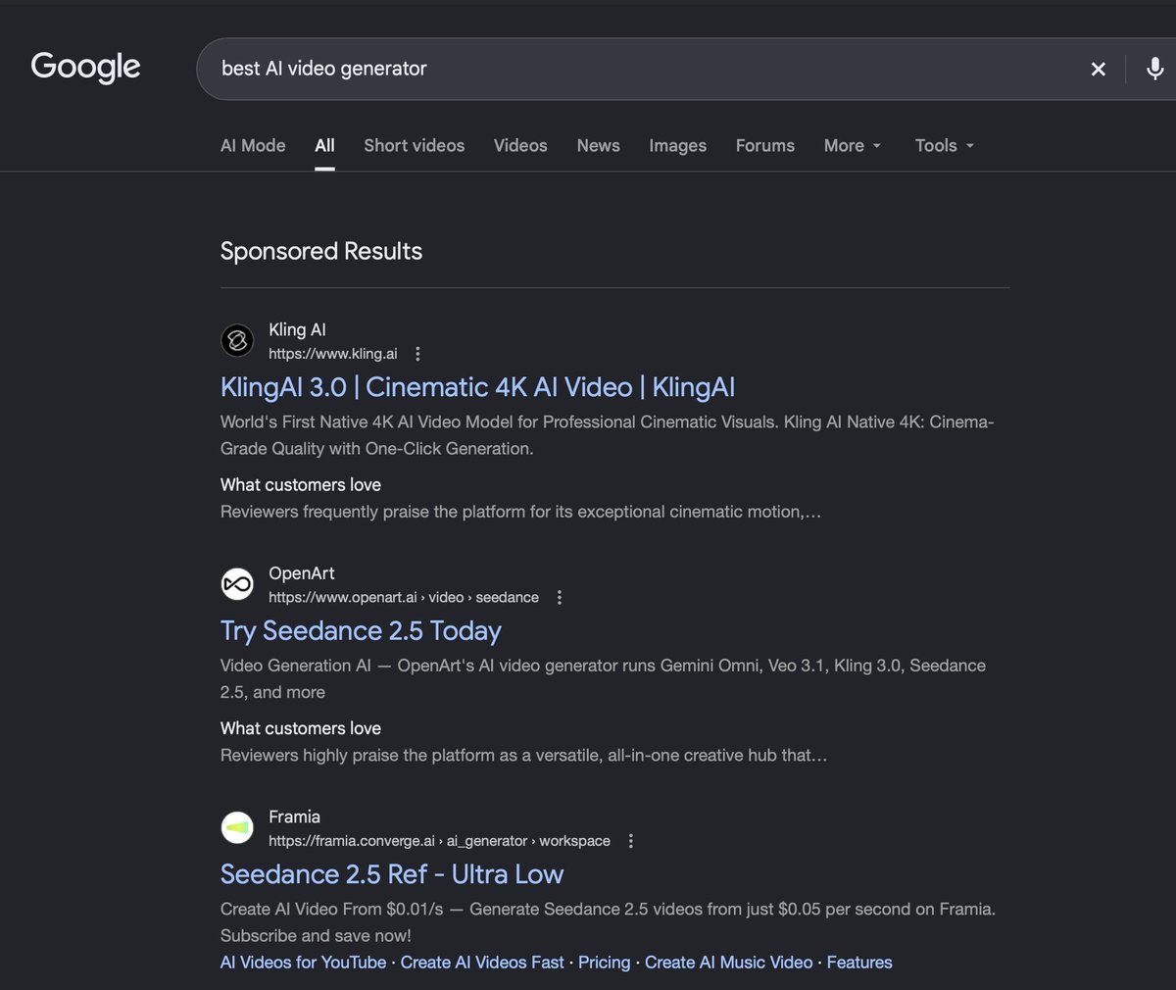Expand the More dropdown
This screenshot has height=990, width=1176.
pyautogui.click(x=853, y=145)
